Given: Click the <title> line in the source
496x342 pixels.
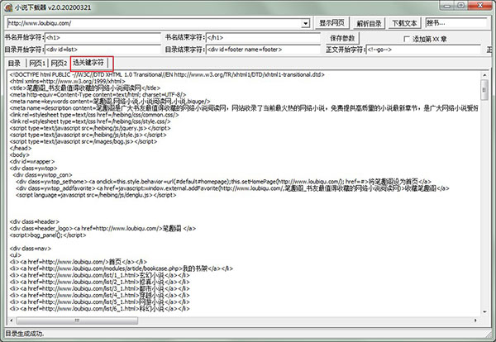Looking at the screenshot, I should point(85,88).
